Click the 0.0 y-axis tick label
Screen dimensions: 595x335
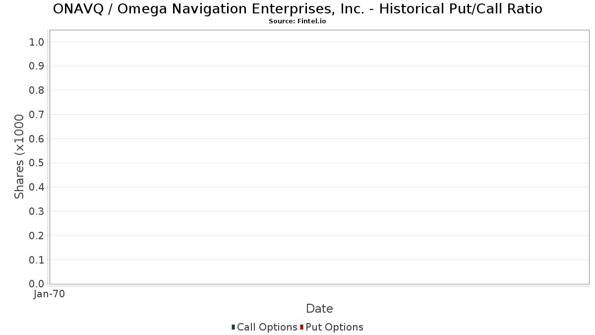[x=37, y=284]
